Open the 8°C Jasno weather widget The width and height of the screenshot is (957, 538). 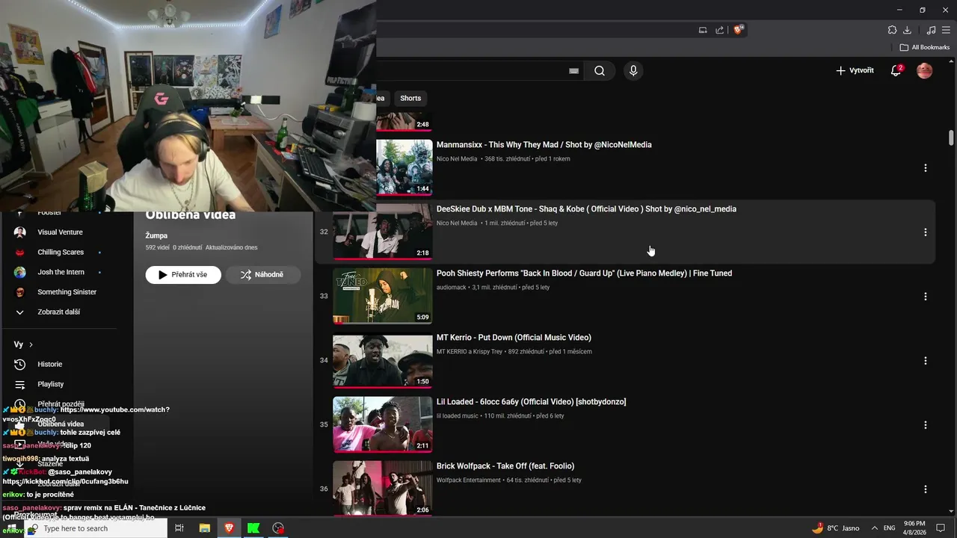pos(836,528)
